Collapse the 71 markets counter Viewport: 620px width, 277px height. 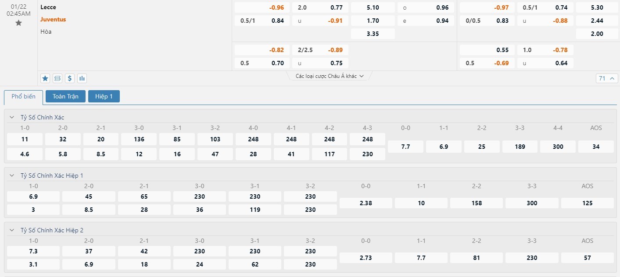606,78
